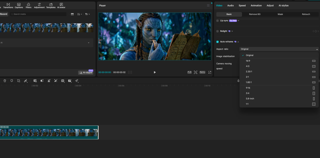Open the AI avatar panel
The image size is (320, 158).
tap(61, 6)
